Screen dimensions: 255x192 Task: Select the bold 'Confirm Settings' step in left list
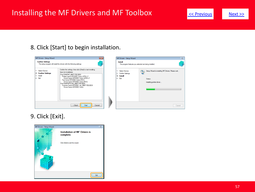(x=45, y=73)
